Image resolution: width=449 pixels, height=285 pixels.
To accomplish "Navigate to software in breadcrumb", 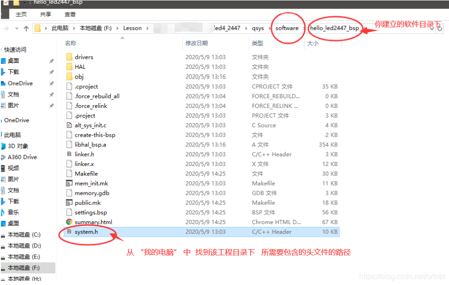I will click(x=287, y=28).
